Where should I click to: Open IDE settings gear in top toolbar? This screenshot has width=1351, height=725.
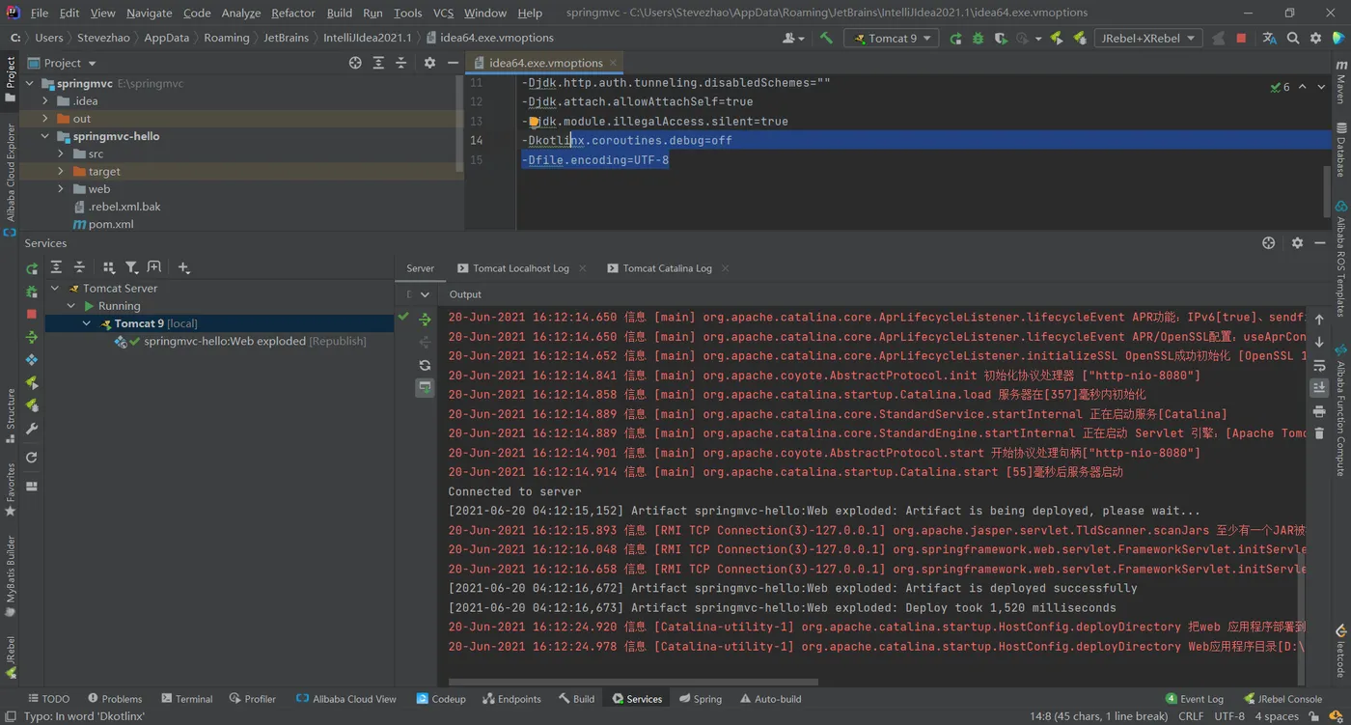[x=1316, y=38]
